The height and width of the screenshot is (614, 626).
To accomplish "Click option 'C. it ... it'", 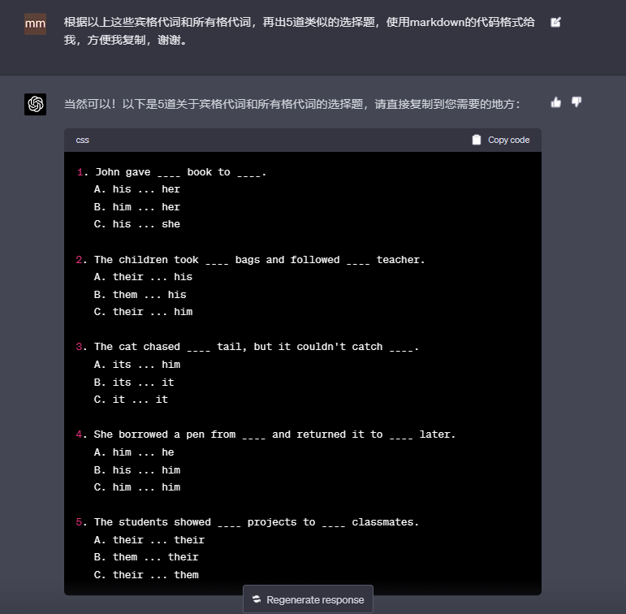I will tap(131, 400).
